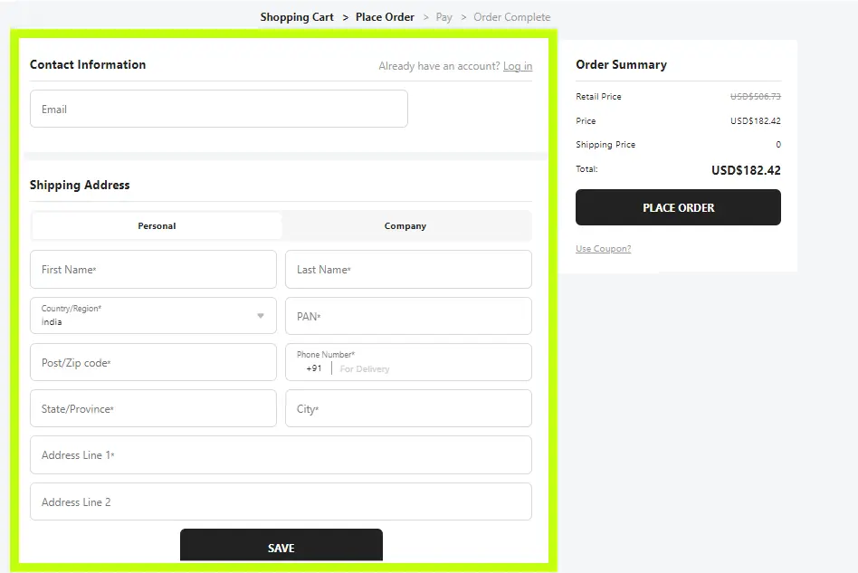This screenshot has height=573, width=858.
Task: Follow the Log in link
Action: point(518,66)
